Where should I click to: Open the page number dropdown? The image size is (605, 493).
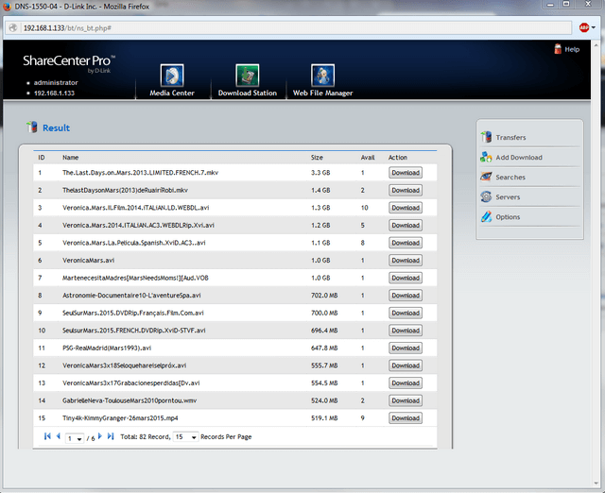click(74, 437)
